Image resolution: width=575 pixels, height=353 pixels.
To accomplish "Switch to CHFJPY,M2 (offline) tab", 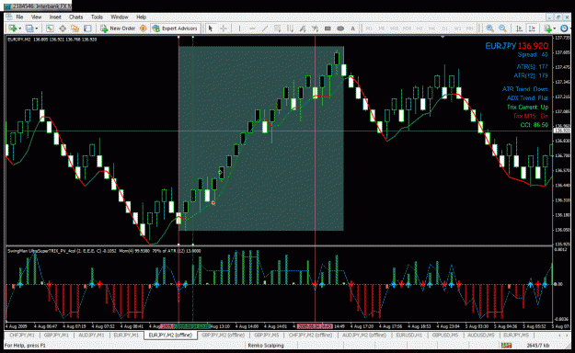I will (x=310, y=335).
